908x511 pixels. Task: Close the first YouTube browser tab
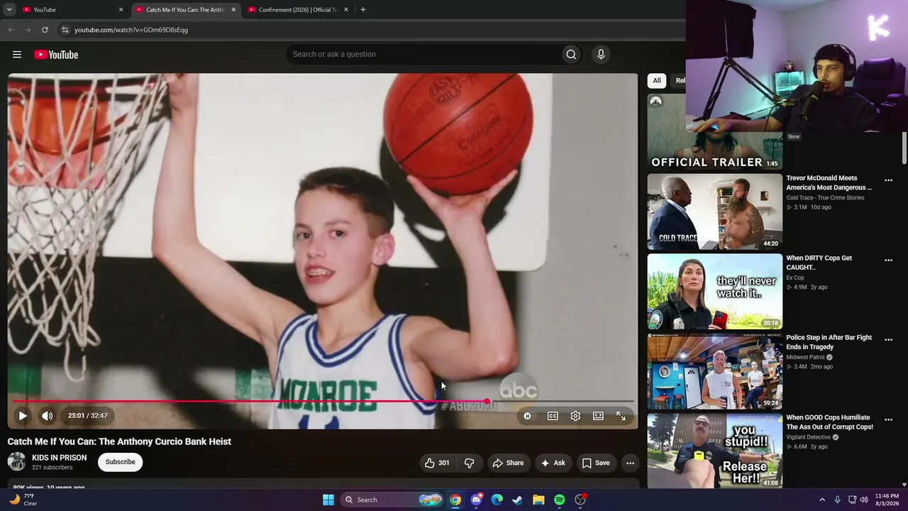(121, 10)
